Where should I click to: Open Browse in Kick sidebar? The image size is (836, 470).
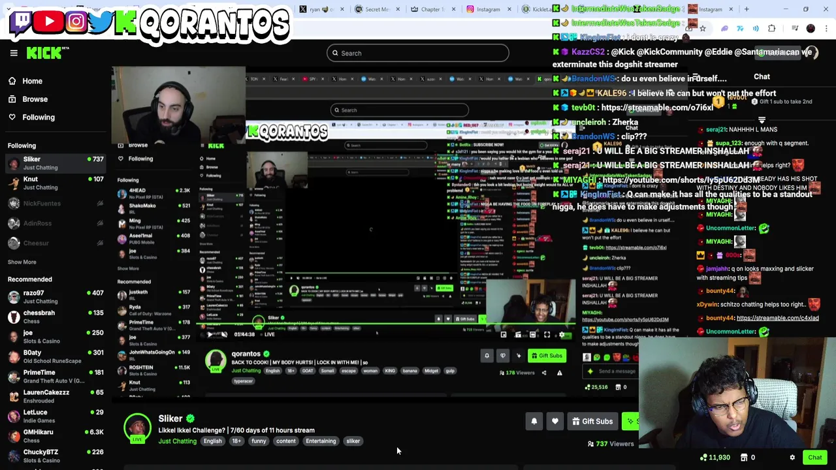click(28, 99)
